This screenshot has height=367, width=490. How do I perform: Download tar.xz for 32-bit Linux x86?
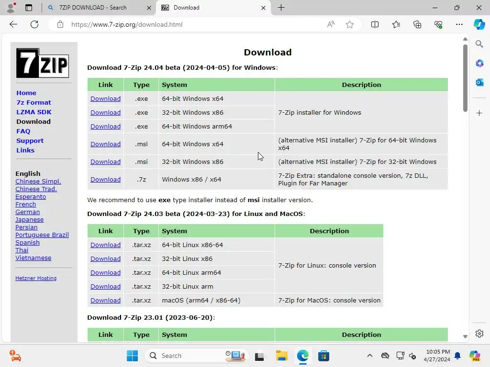105,259
